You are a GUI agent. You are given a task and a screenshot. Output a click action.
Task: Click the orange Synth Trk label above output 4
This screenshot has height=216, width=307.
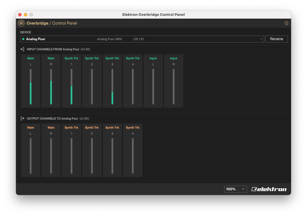[x=133, y=128]
